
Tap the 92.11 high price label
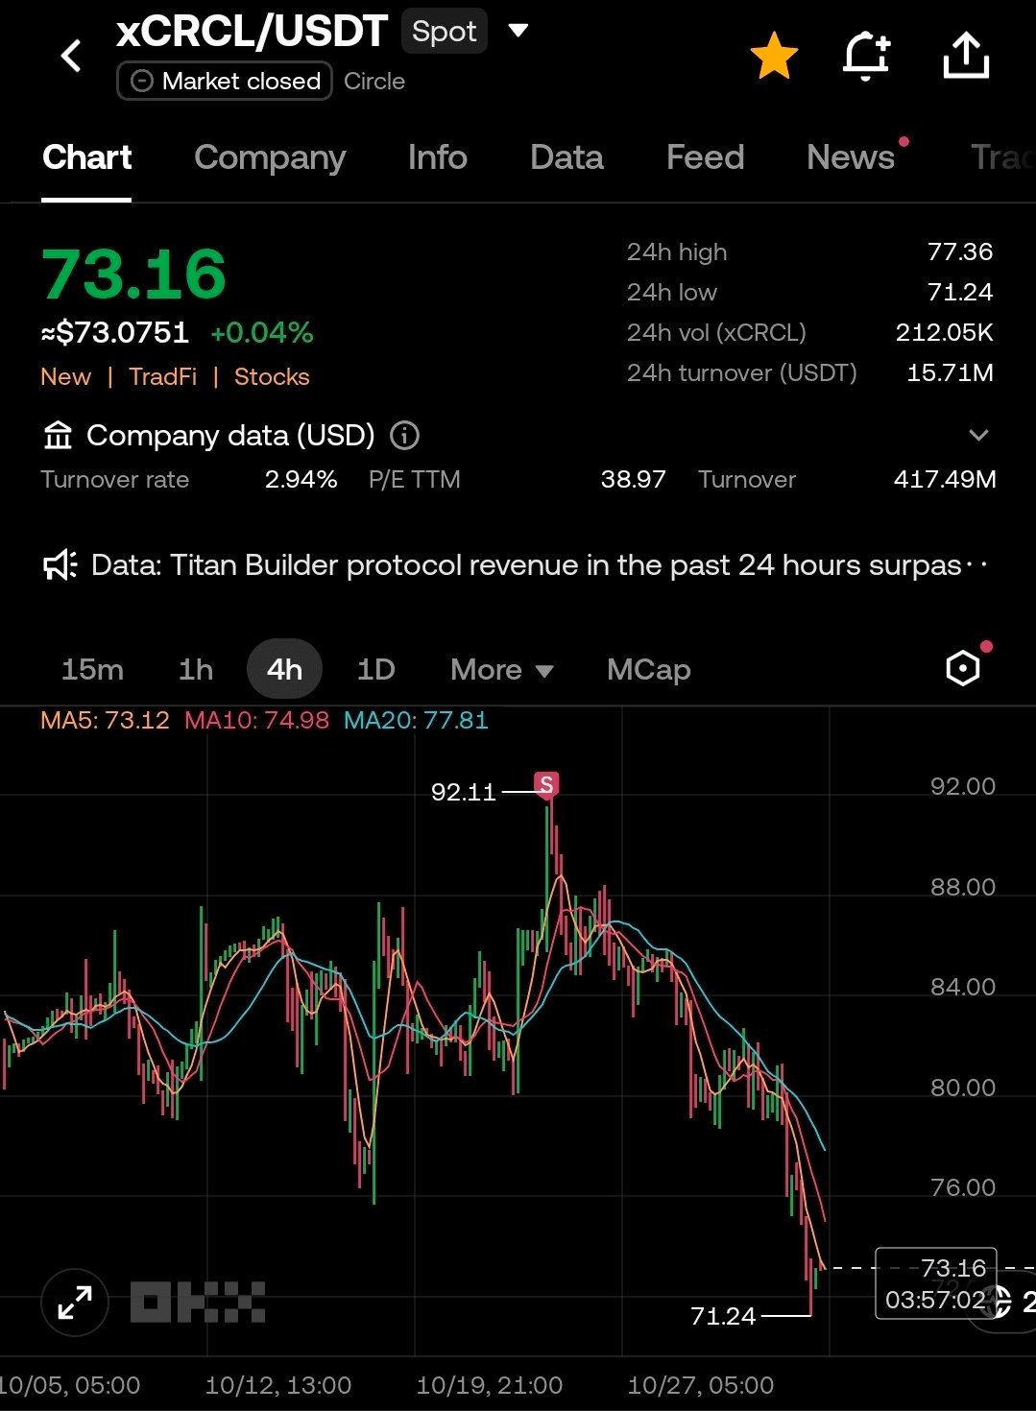point(464,792)
